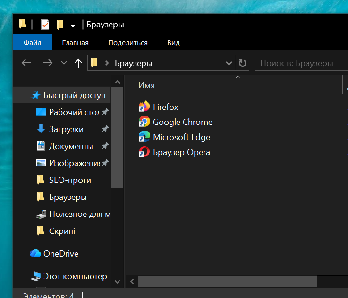Go up one level with the up arrow
The width and height of the screenshot is (348, 298).
point(78,63)
